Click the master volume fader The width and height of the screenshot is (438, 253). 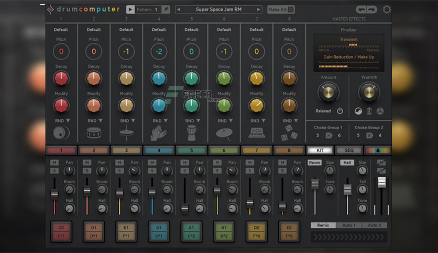click(x=381, y=182)
